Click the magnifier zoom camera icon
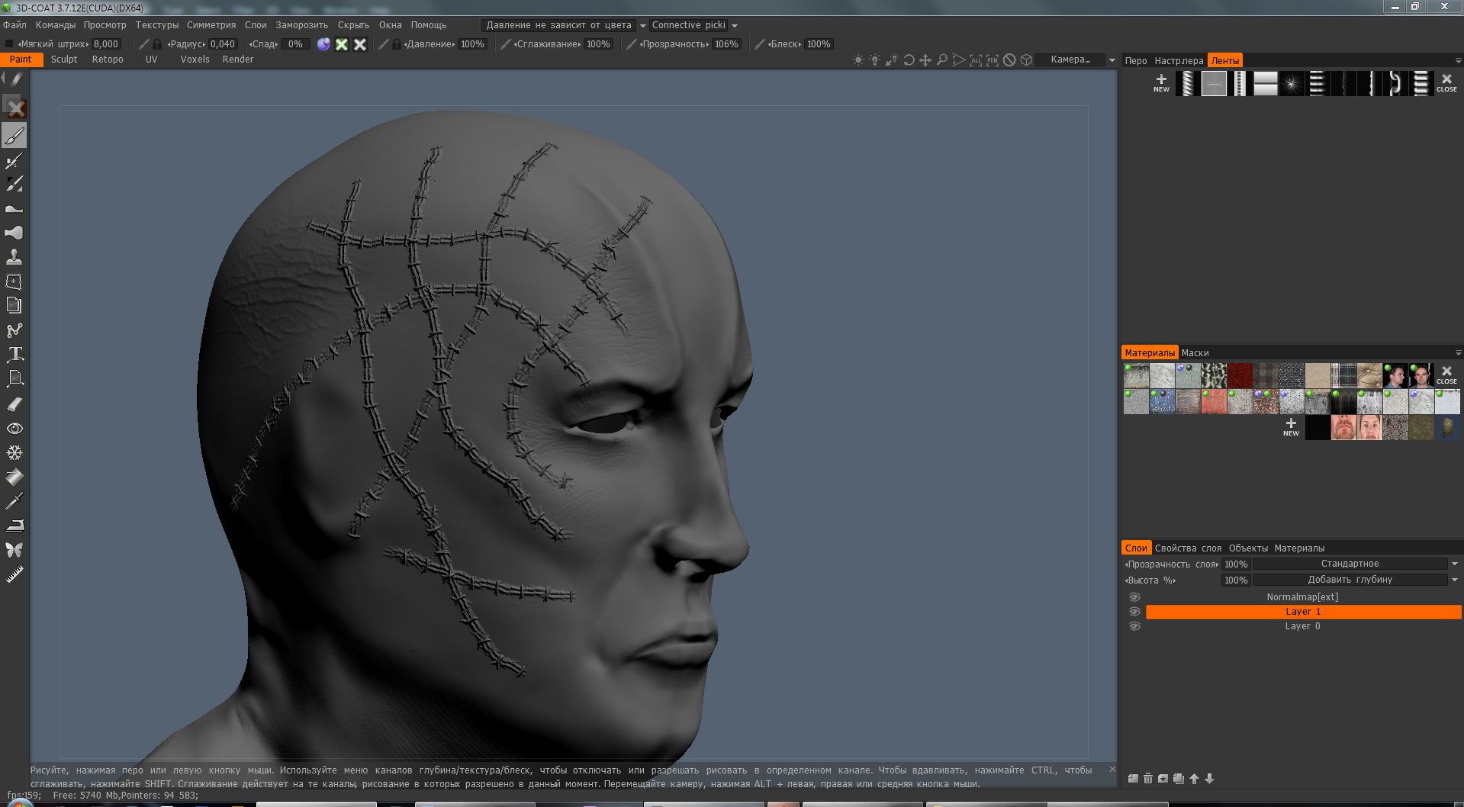 pos(942,60)
